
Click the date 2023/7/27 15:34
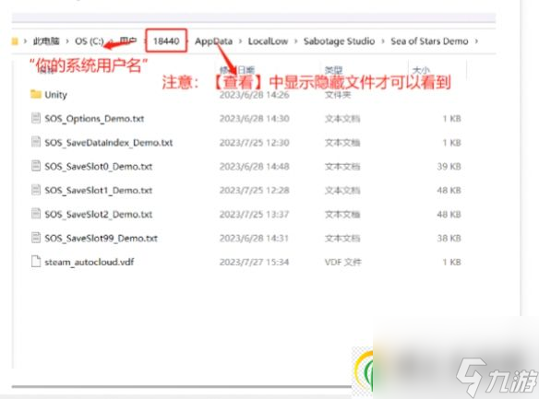click(254, 262)
